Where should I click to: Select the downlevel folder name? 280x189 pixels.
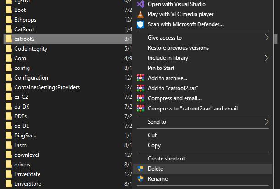point(27,155)
